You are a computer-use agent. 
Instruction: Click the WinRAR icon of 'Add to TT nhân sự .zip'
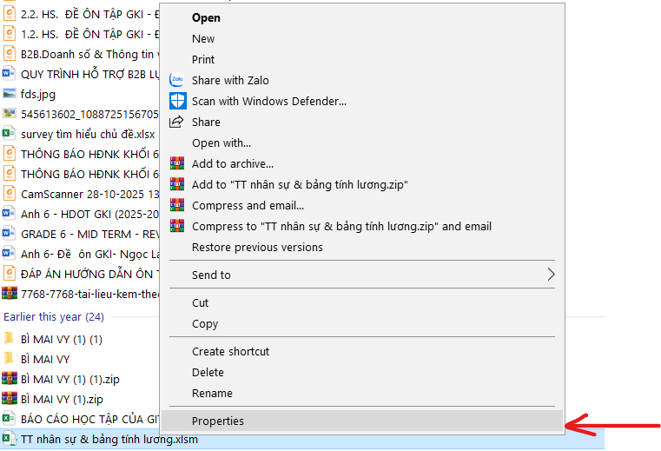click(177, 184)
